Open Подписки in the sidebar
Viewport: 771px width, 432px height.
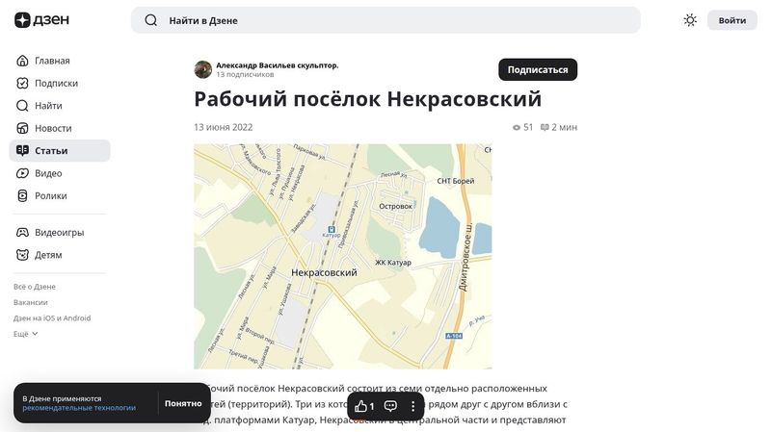pos(55,83)
